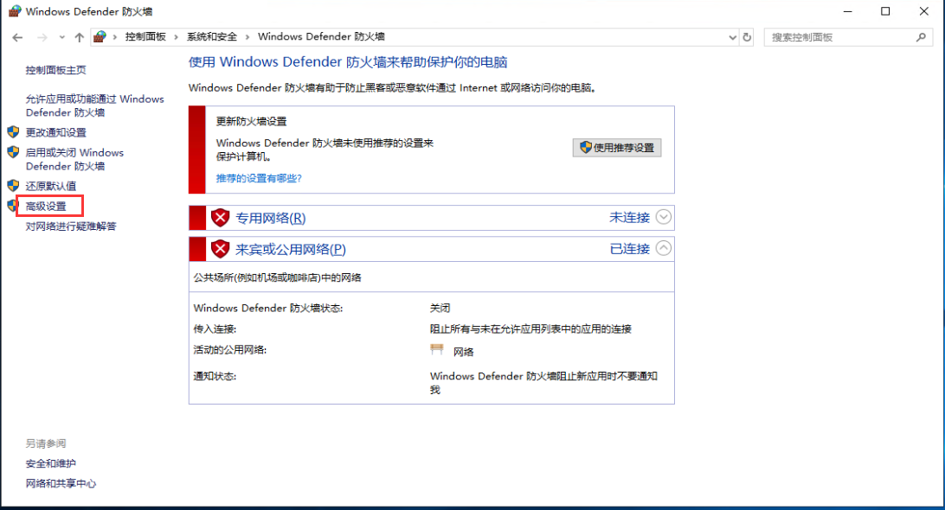The image size is (945, 510).
Task: Open breadcrumb arrow after 系统和安全
Action: pyautogui.click(x=247, y=37)
